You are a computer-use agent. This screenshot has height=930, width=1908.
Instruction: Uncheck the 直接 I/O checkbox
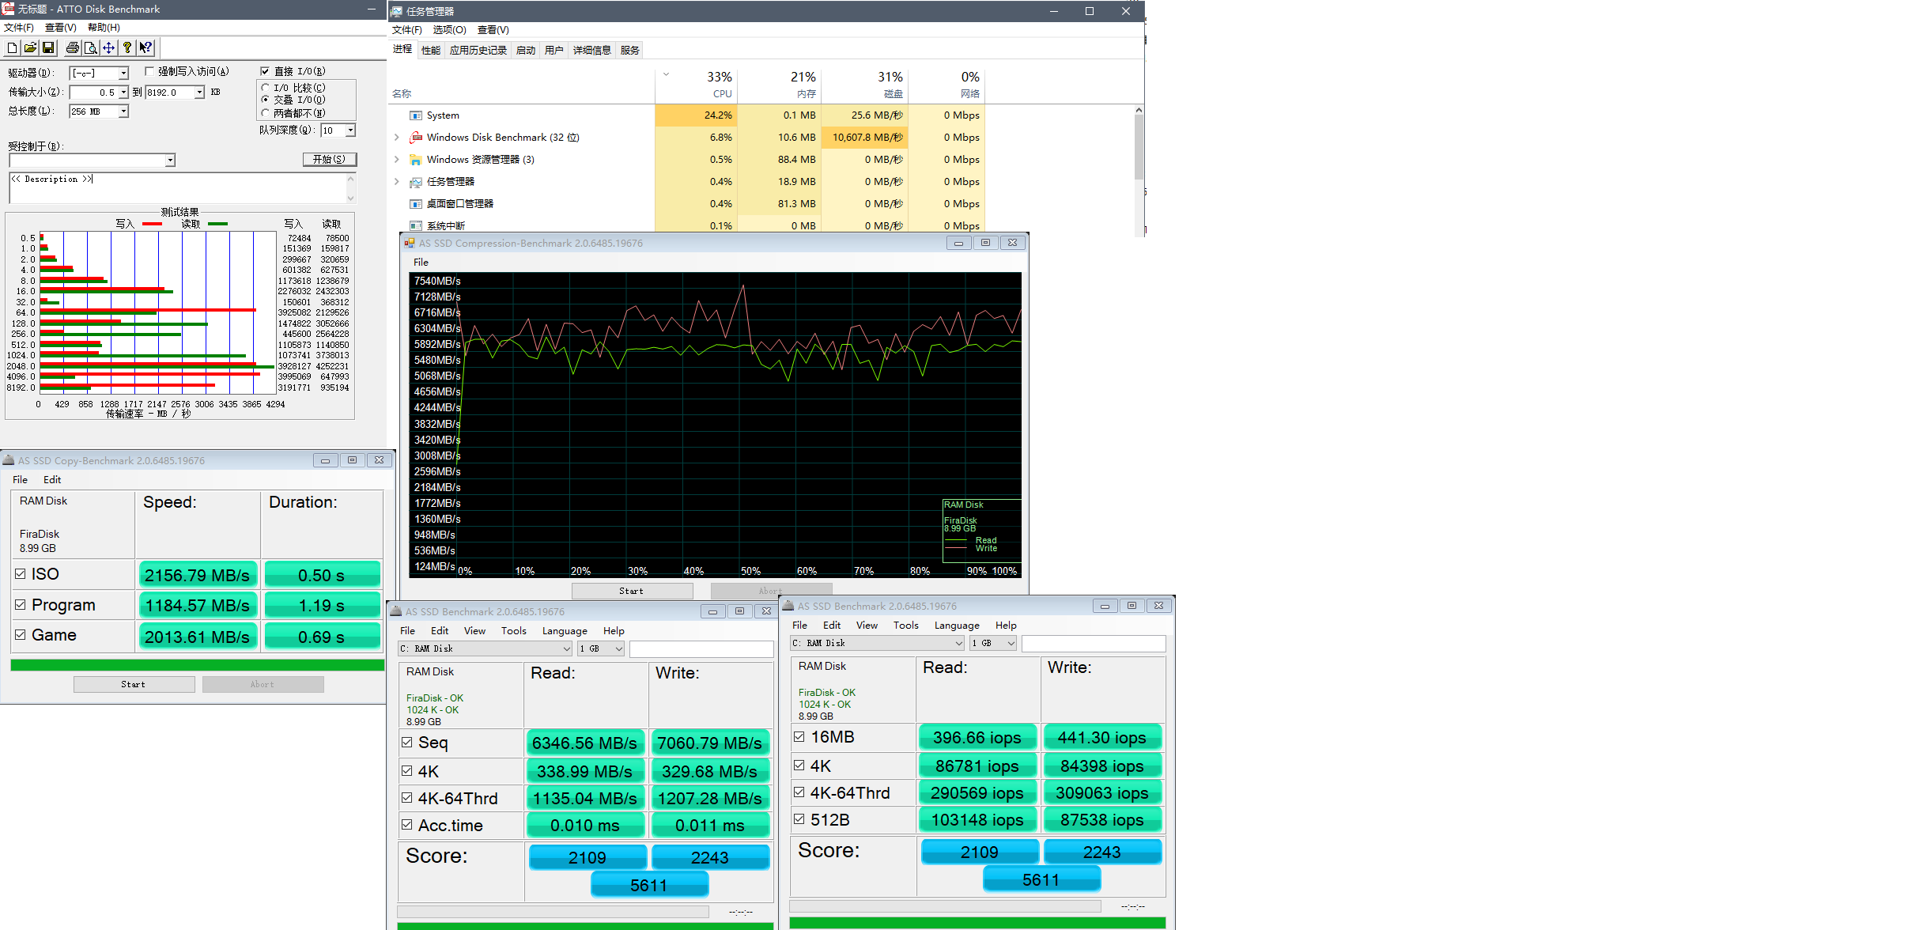[265, 71]
